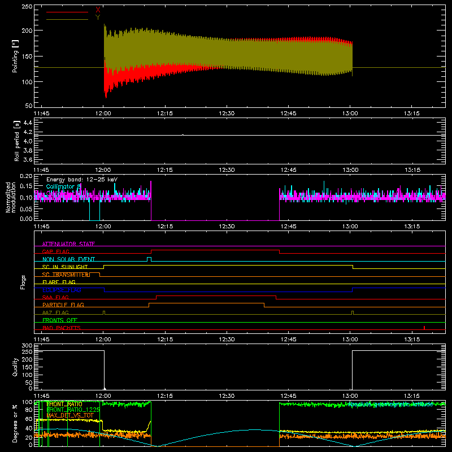Click the 11:45 tick label under Roll period plot
The image size is (452, 452).
(x=41, y=170)
